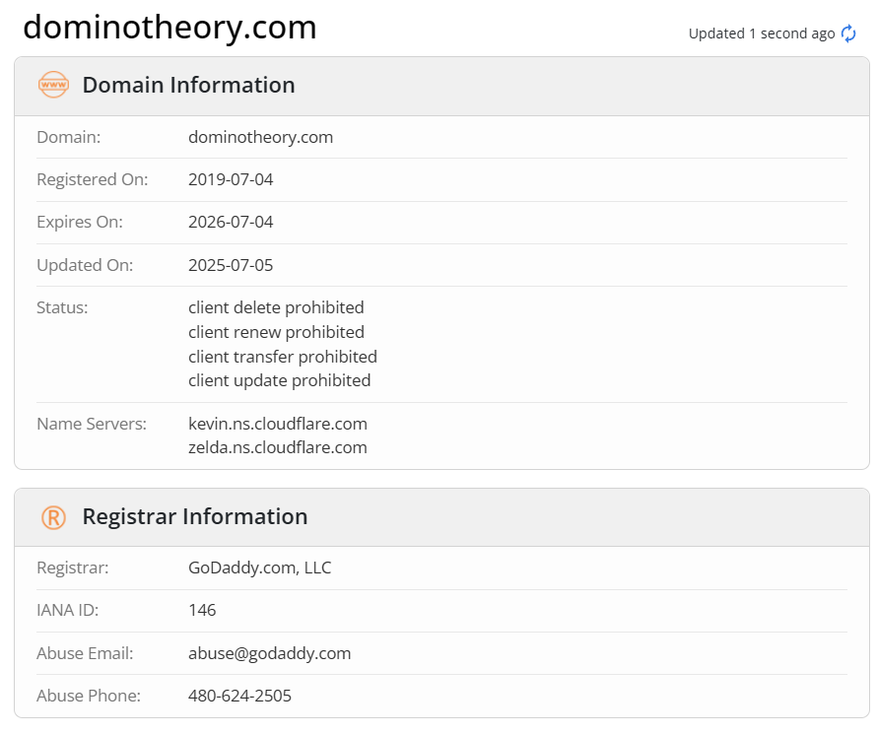878x735 pixels.
Task: Select the updated date 2025-07-05
Action: pyautogui.click(x=231, y=265)
